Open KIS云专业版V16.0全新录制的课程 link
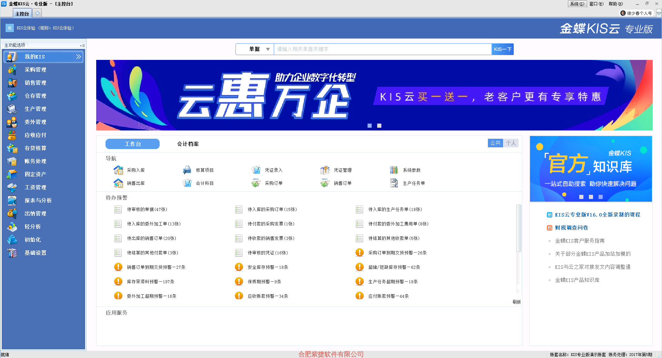 point(598,214)
